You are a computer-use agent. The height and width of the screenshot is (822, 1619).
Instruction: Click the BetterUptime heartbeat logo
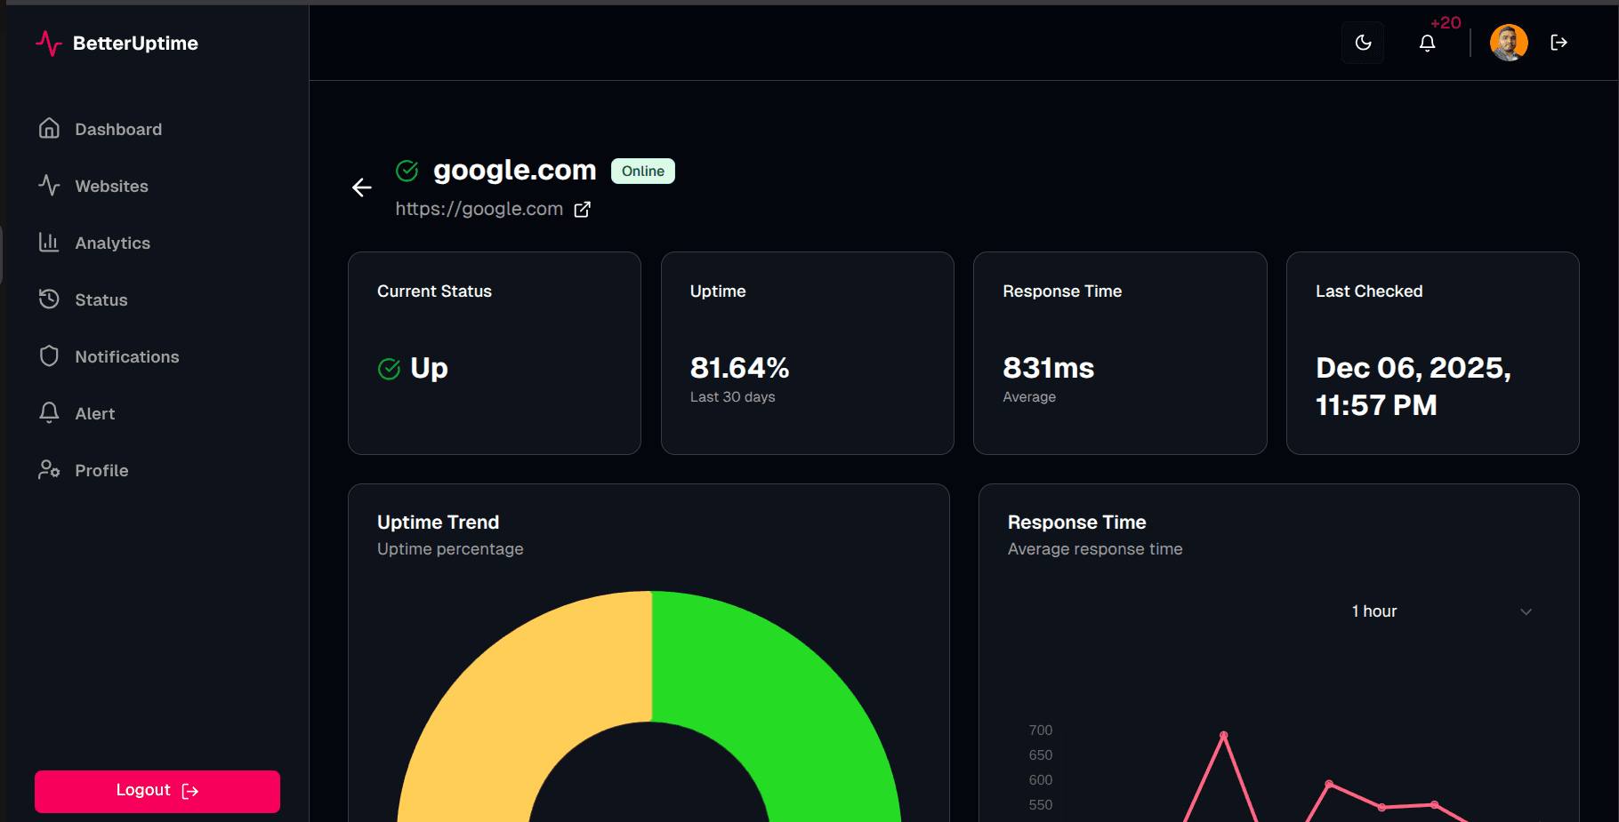pos(49,43)
